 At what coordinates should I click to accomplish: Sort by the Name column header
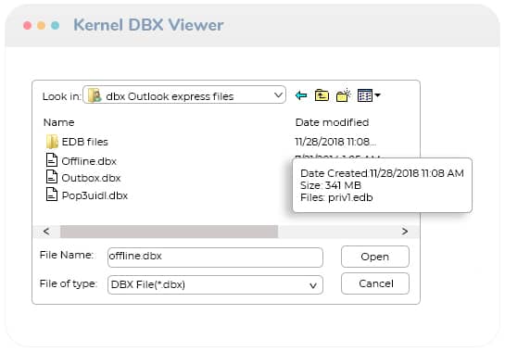[58, 122]
